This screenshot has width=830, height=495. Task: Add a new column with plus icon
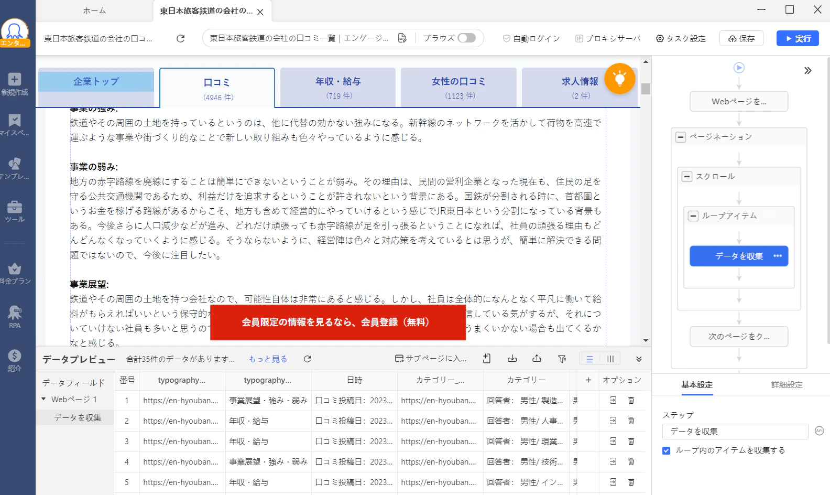coord(588,380)
